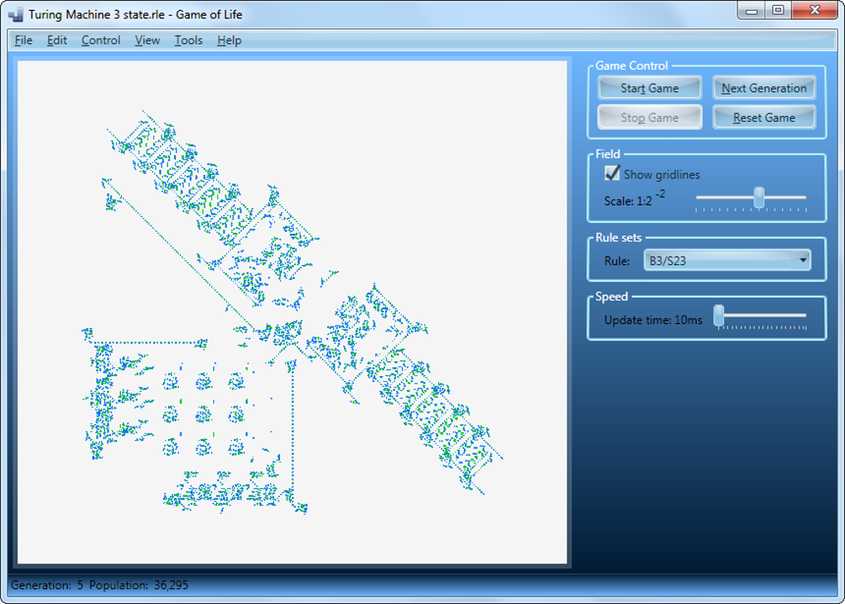Maximize the Game of Life window
The height and width of the screenshot is (604, 845).
click(778, 10)
